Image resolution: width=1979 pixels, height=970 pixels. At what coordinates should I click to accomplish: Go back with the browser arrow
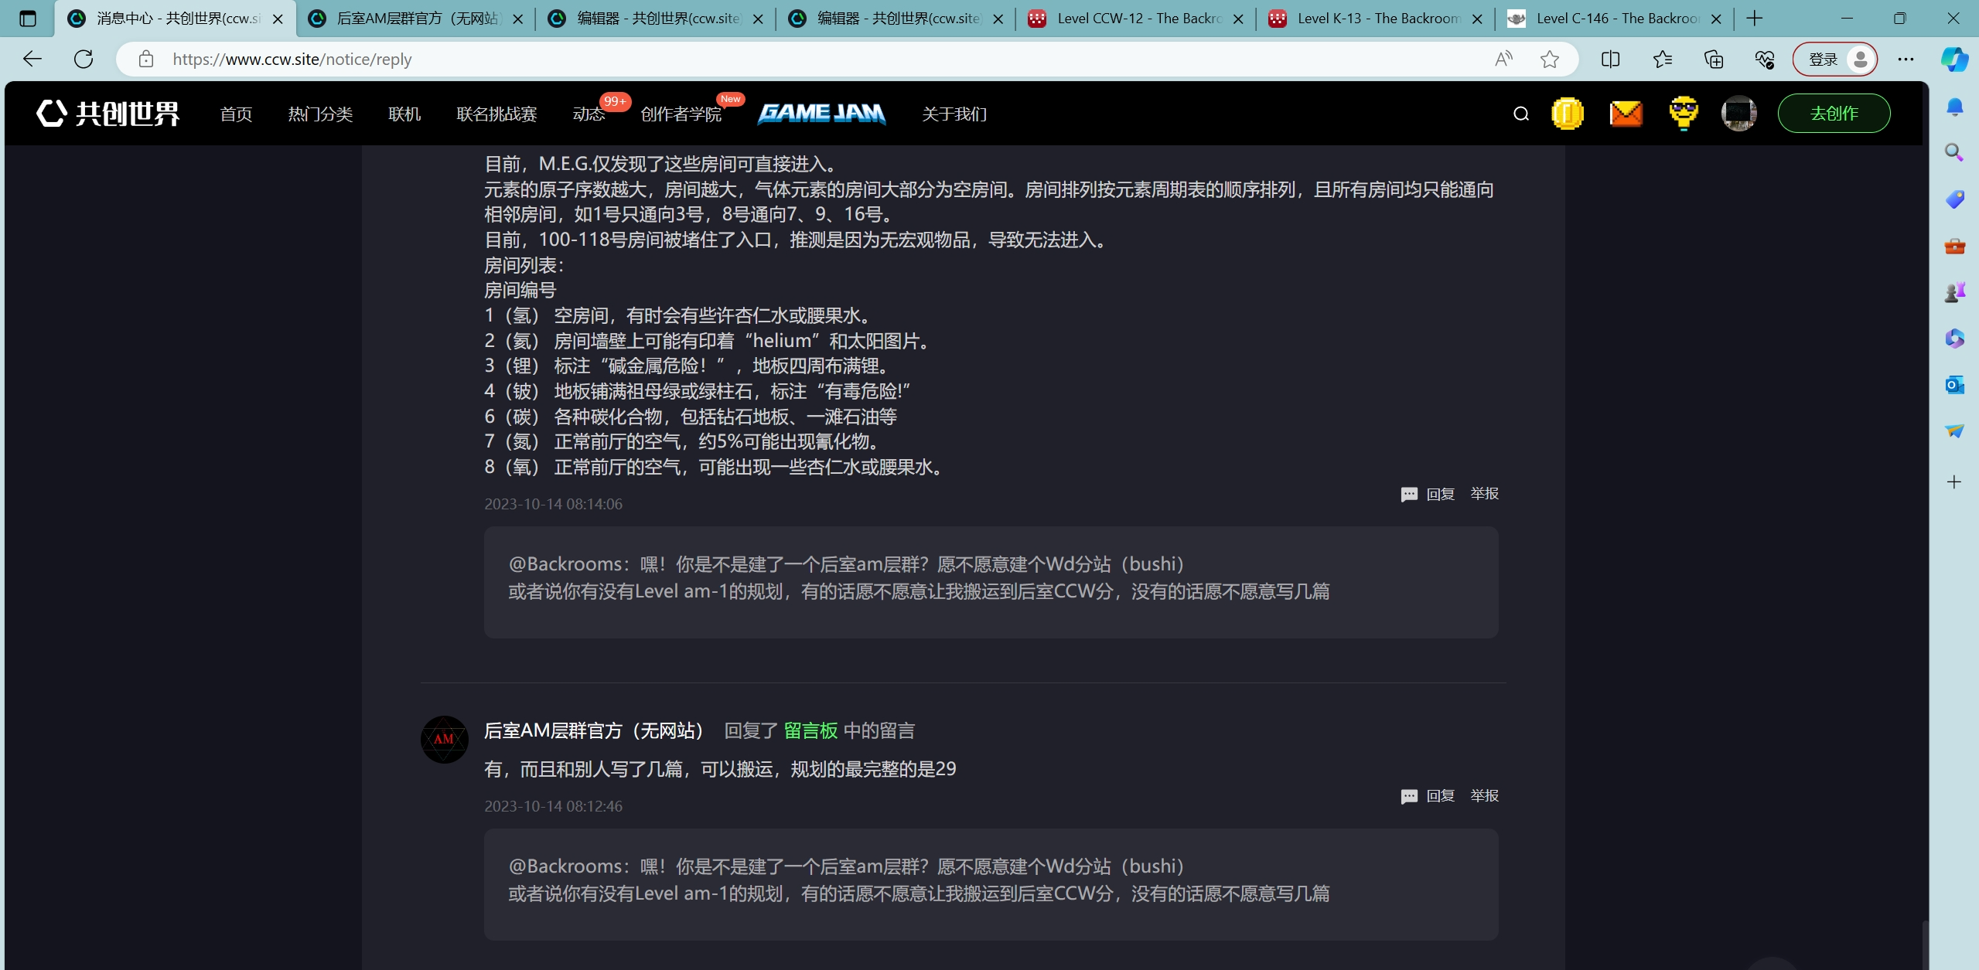point(32,59)
